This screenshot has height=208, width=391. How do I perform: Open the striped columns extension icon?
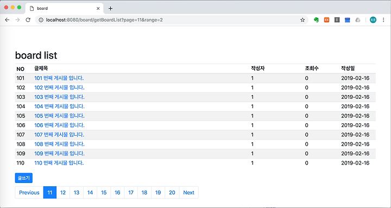coord(337,20)
